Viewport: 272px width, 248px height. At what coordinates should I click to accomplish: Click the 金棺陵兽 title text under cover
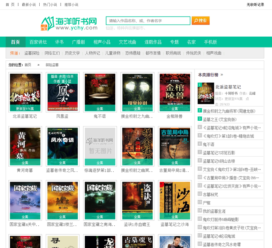[175, 116]
